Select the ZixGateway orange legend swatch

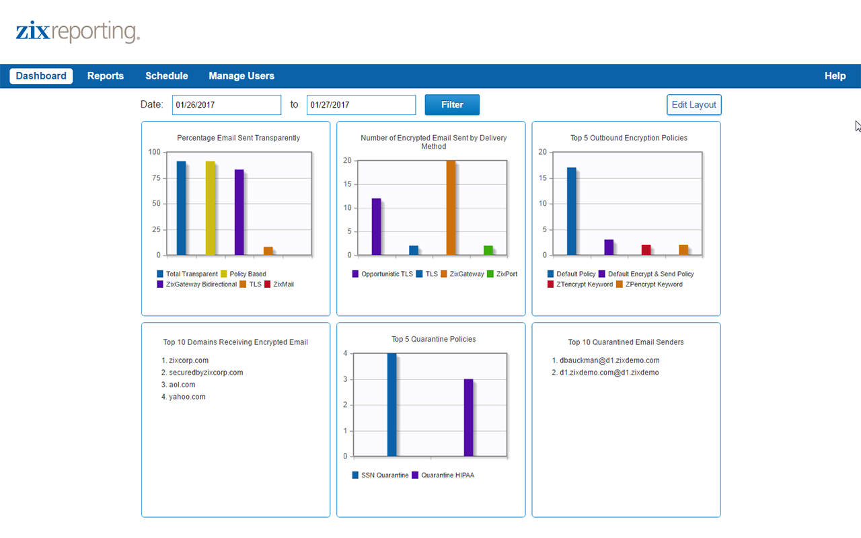(444, 274)
